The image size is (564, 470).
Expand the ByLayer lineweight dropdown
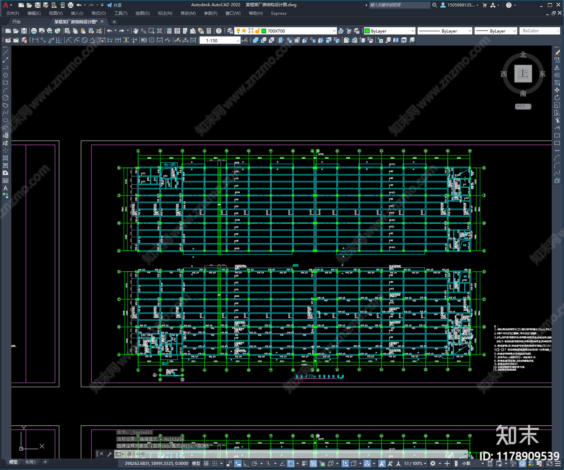click(x=496, y=31)
